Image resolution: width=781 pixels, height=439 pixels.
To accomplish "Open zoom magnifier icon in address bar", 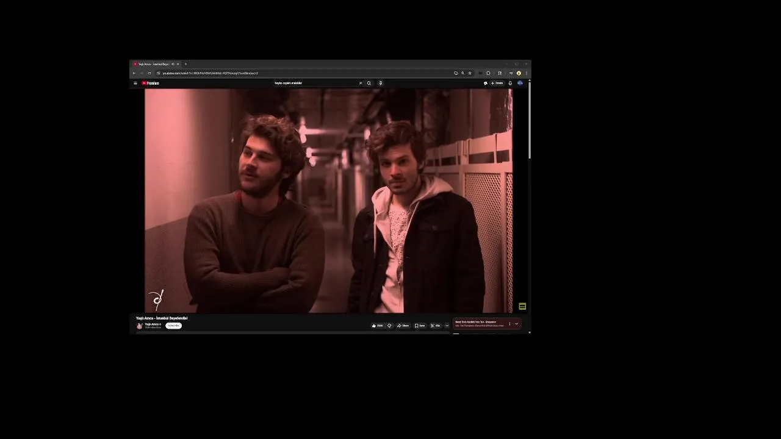I will (462, 73).
